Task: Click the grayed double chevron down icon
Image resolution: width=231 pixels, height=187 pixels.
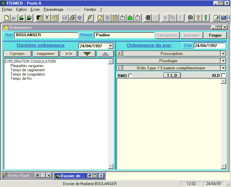Action: (x=181, y=18)
